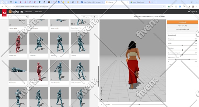Screen dimensions: 199x107
Task: Reload the page with browser refresh icon
Action: tap(10, 6)
